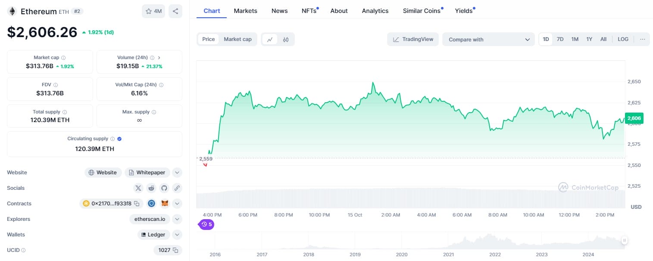The height and width of the screenshot is (261, 653).
Task: Set chart range to 1M
Action: (575, 39)
